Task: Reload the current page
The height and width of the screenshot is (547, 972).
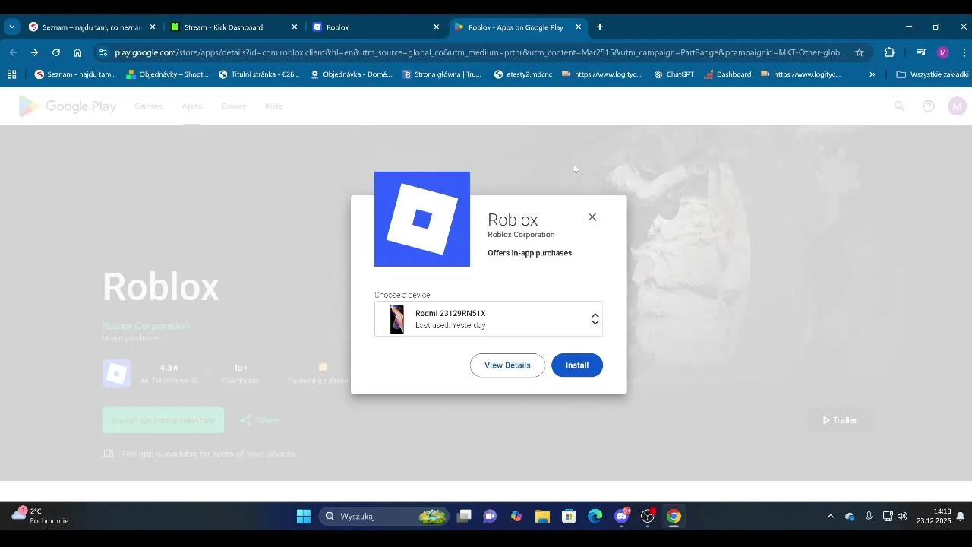Action: point(55,52)
